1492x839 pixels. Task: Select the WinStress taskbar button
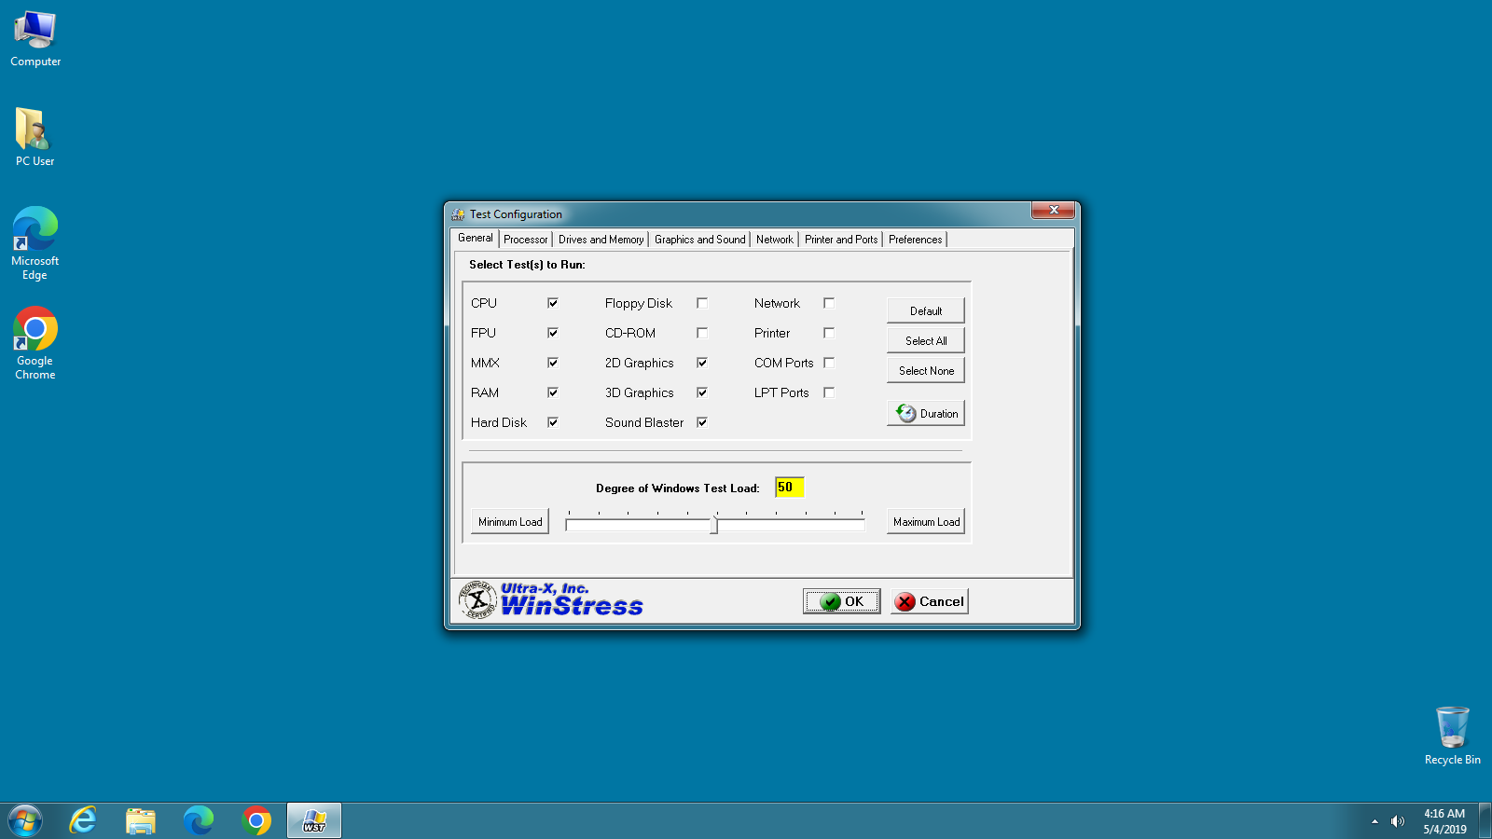314,821
